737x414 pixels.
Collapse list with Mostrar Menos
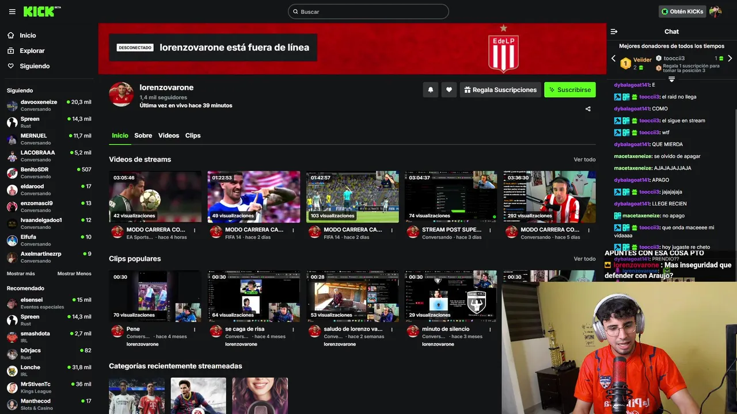(74, 274)
